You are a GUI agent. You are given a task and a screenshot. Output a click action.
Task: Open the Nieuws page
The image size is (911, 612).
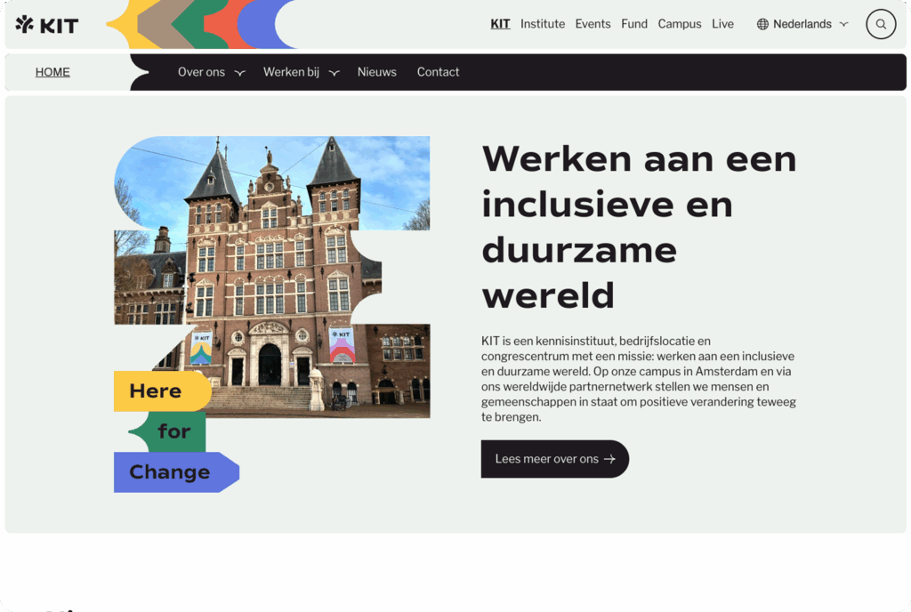coord(376,72)
